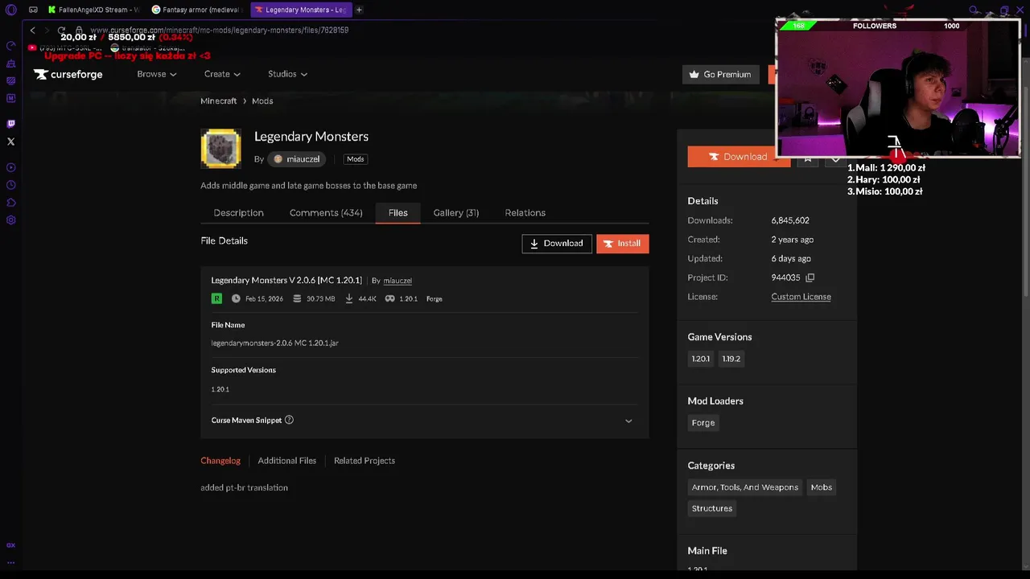Open Twitch panel in the sidebar
The image size is (1030, 579).
[x=10, y=124]
